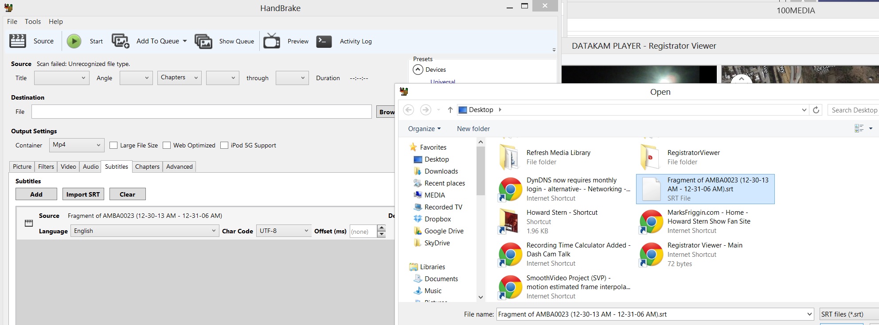Select the Fragment of AMBA0023 srt file
The image size is (879, 325).
pos(705,189)
